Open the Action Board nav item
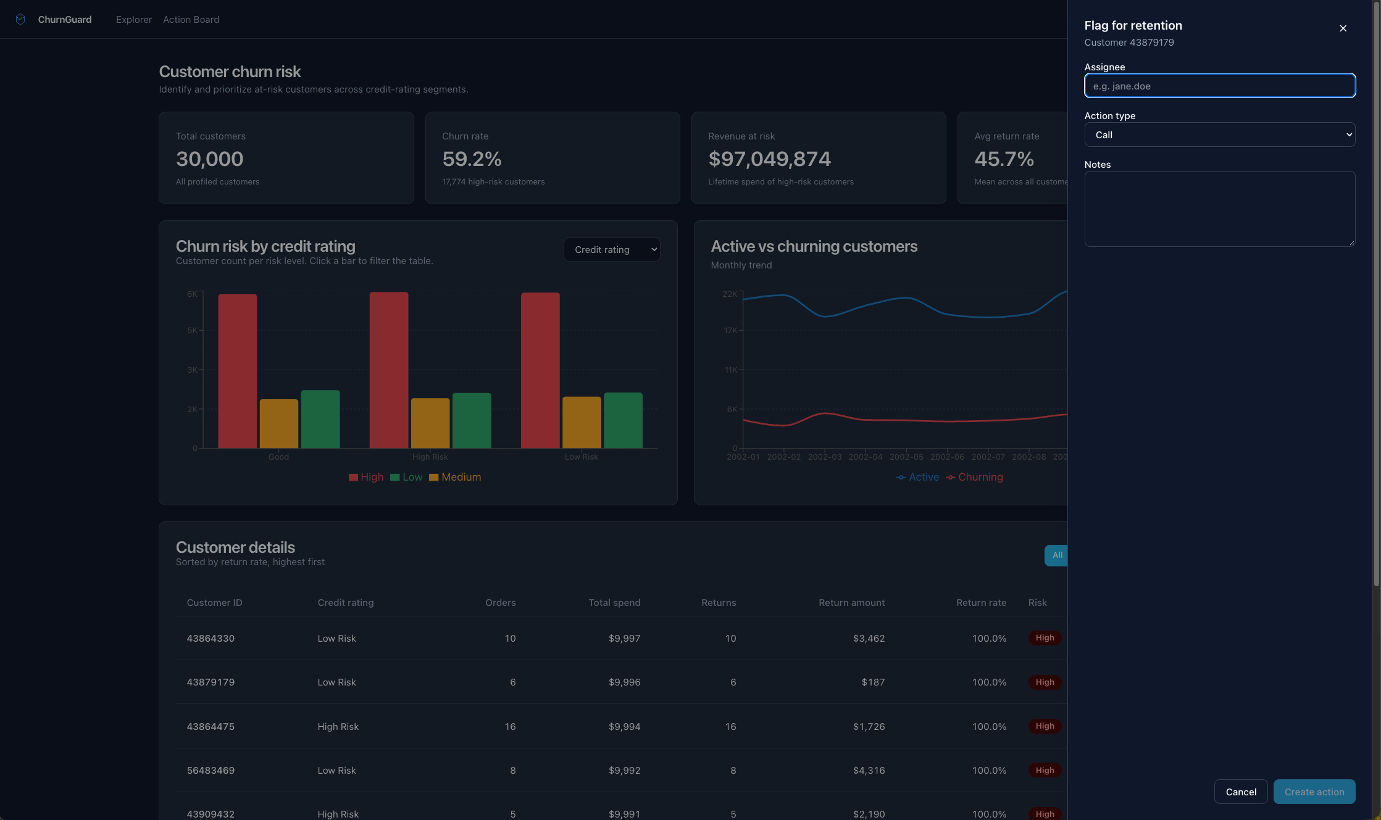Viewport: 1381px width, 820px height. coord(191,20)
